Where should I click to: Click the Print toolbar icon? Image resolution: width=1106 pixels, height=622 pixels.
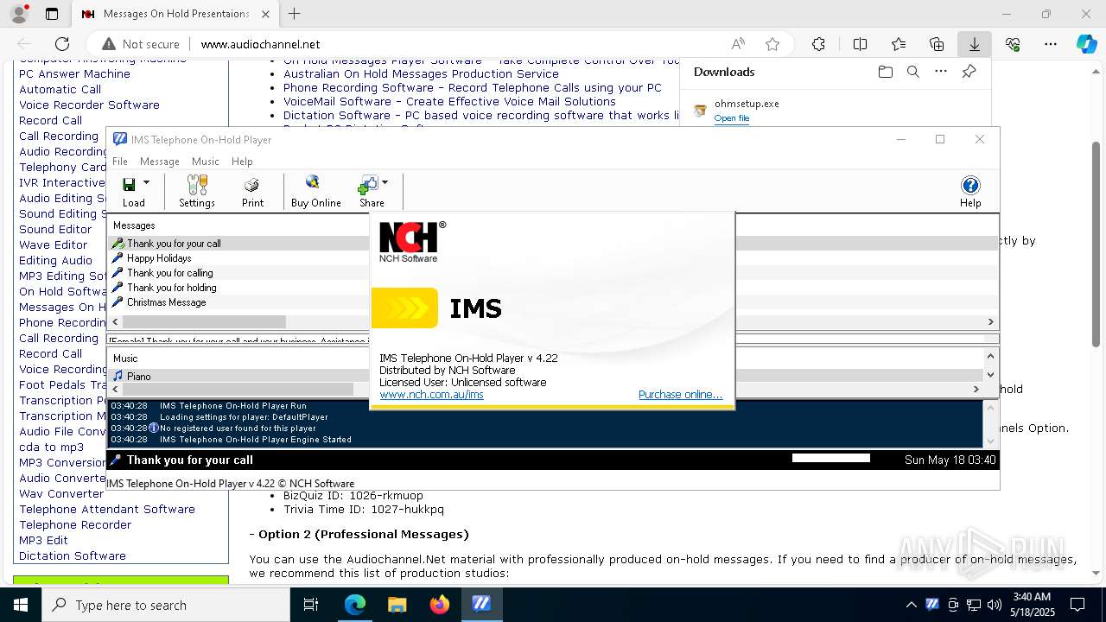[x=252, y=191]
